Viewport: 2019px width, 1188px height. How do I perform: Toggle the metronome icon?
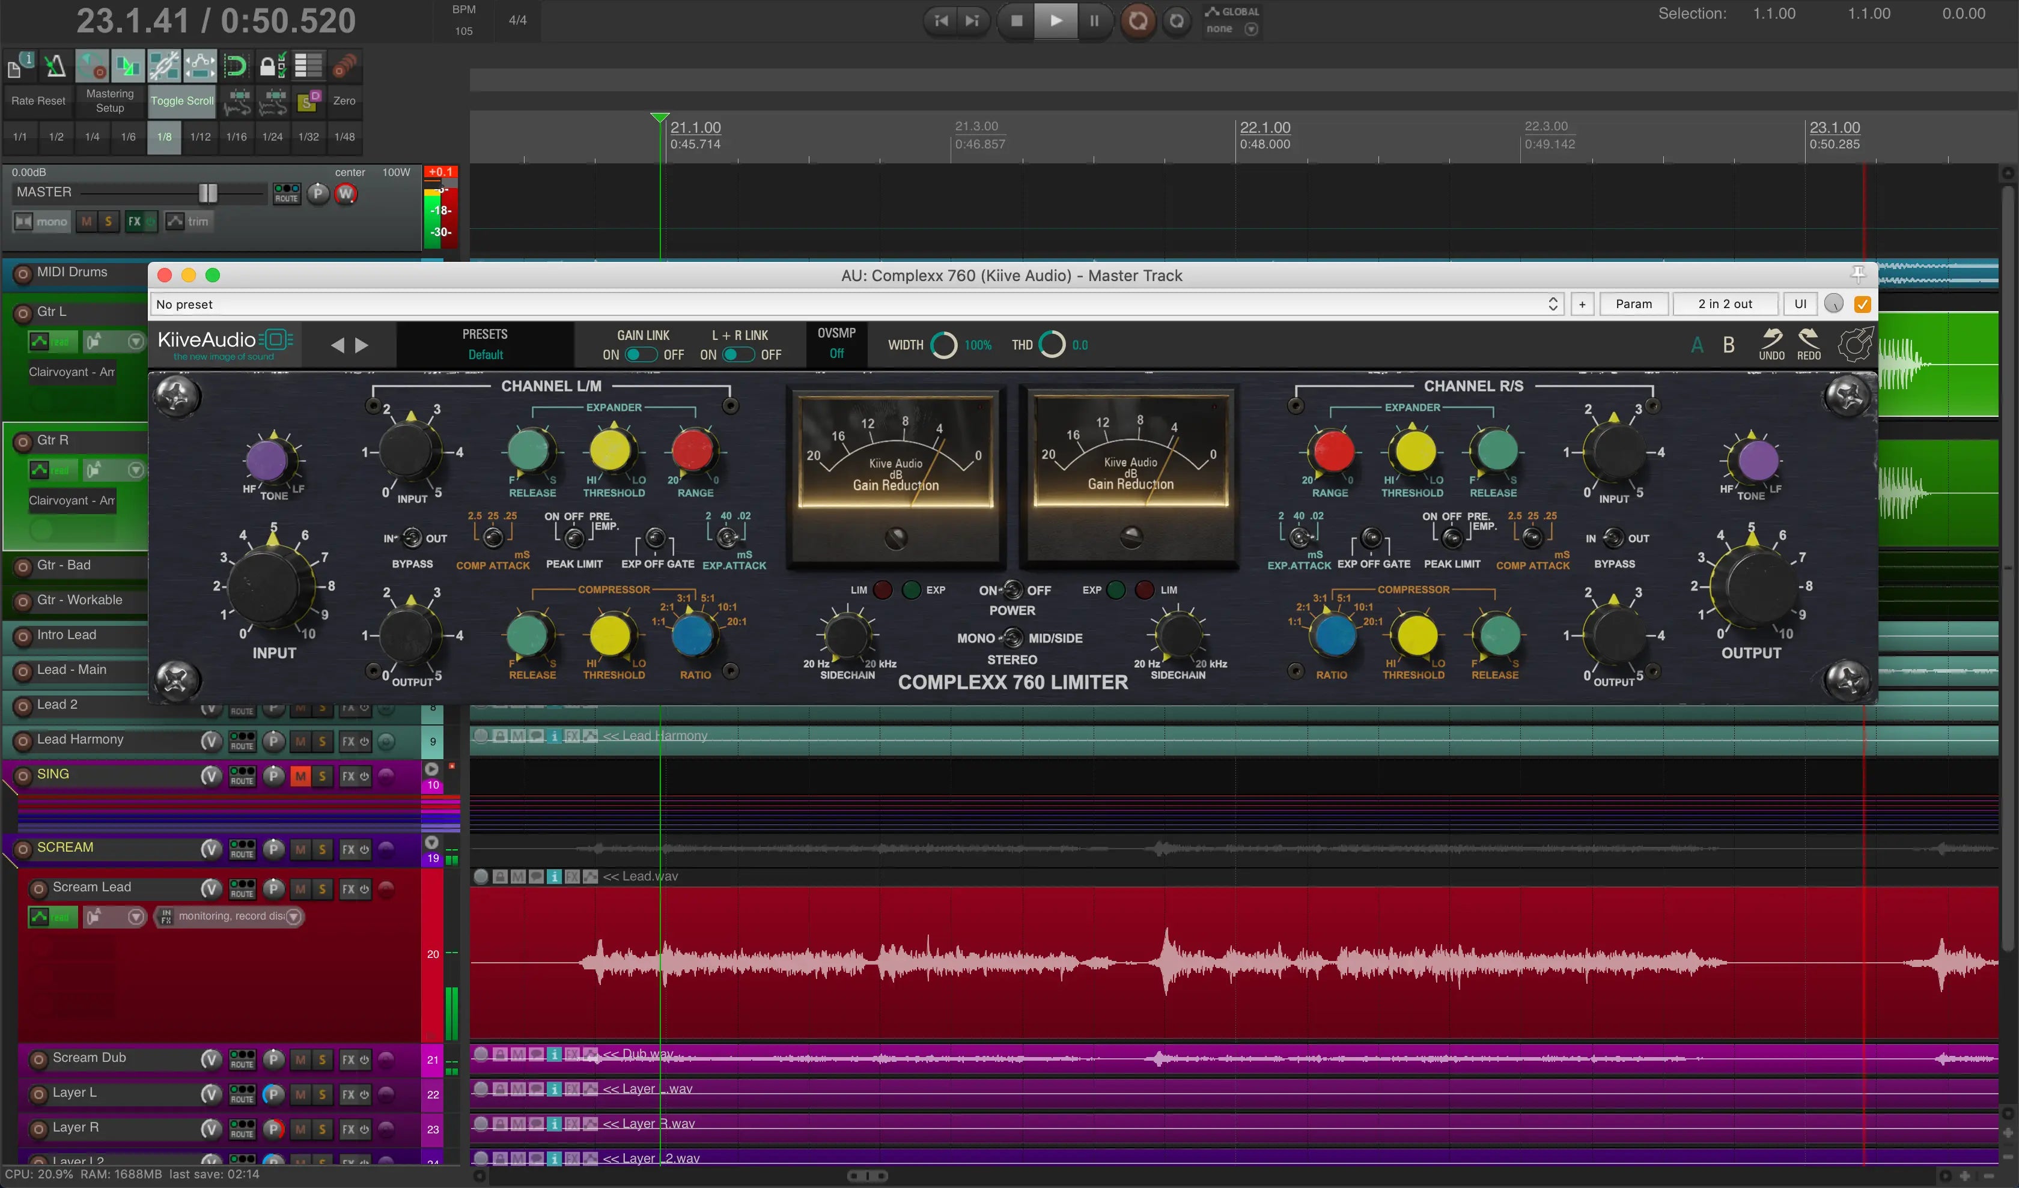(x=55, y=65)
